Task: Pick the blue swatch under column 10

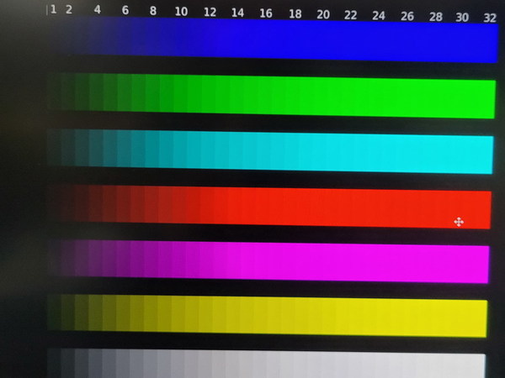Action: click(180, 39)
